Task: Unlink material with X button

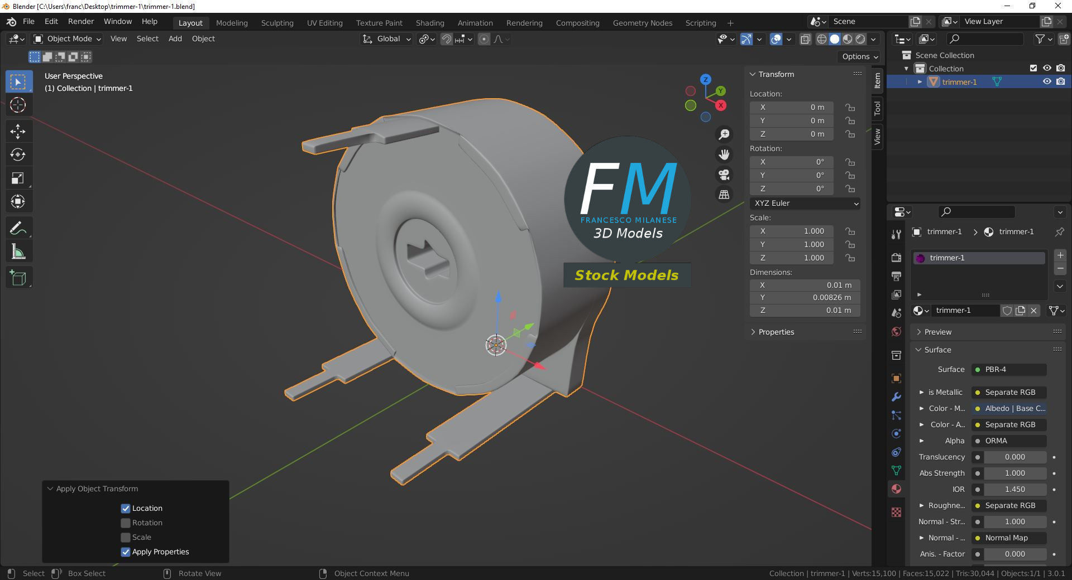Action: 1034,311
